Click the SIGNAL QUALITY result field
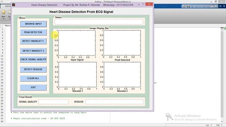Viewport: 226px width, 127px height. (53, 102)
